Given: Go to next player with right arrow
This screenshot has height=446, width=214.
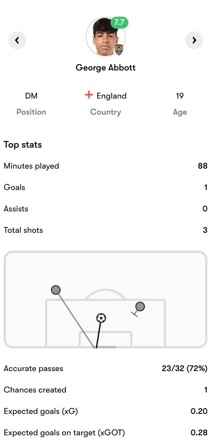Looking at the screenshot, I should click(x=194, y=41).
